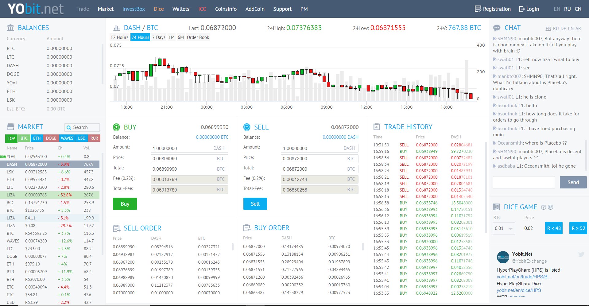The image size is (589, 306).
Task: Click the Dice Game grid icon
Action: (496, 207)
